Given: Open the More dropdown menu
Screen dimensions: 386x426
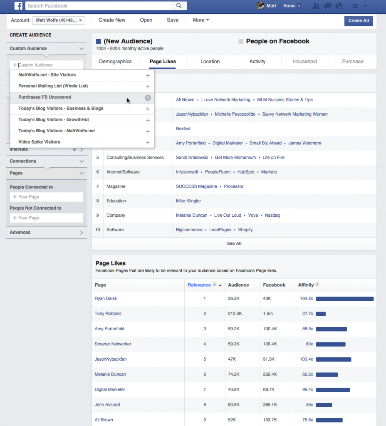Looking at the screenshot, I should pyautogui.click(x=201, y=20).
